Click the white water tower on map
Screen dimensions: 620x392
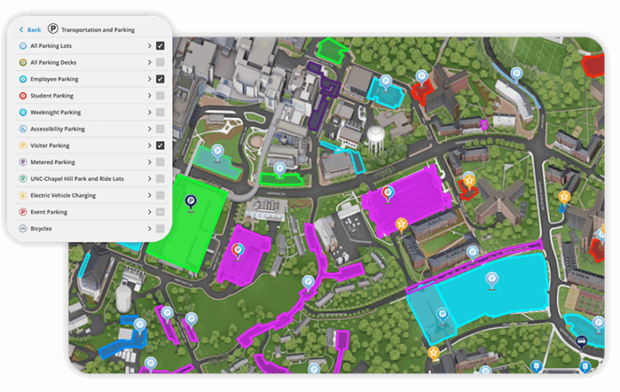tap(375, 139)
